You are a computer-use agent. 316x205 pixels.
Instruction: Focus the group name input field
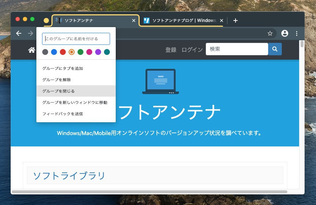76,39
